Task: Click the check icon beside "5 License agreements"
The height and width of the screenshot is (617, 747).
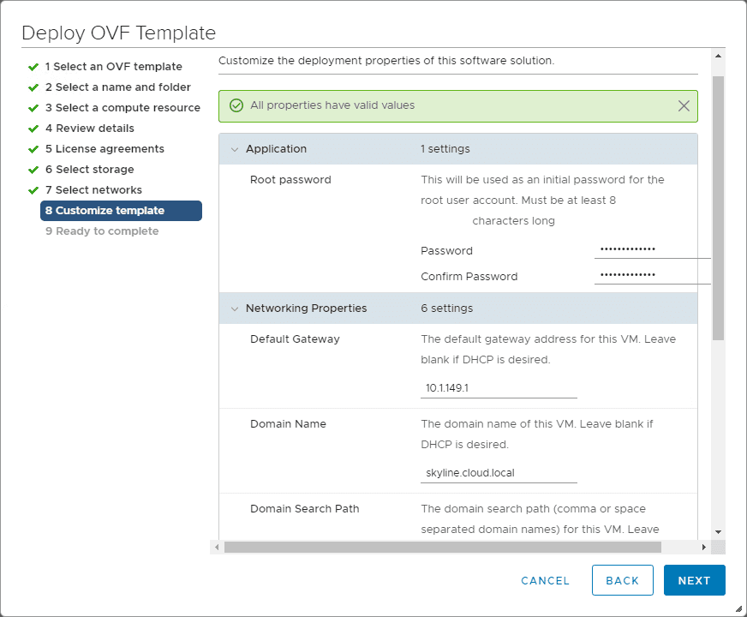Action: click(34, 148)
